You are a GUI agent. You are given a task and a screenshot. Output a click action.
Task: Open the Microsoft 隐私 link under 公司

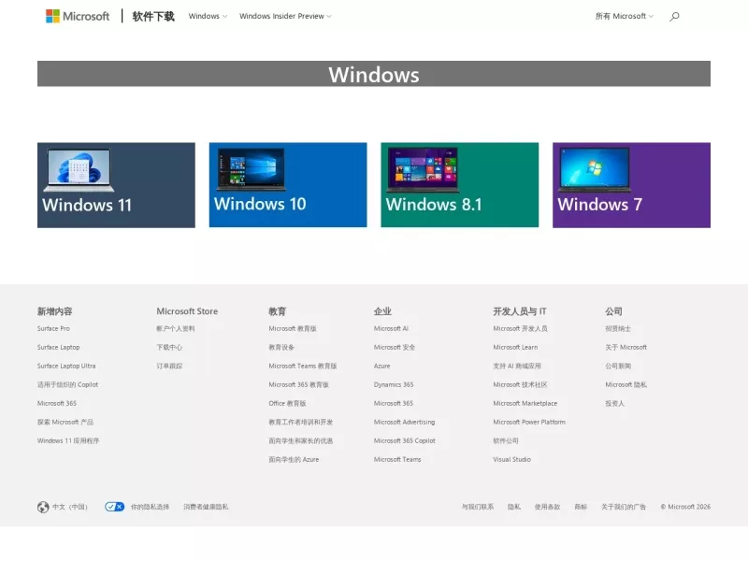[626, 384]
